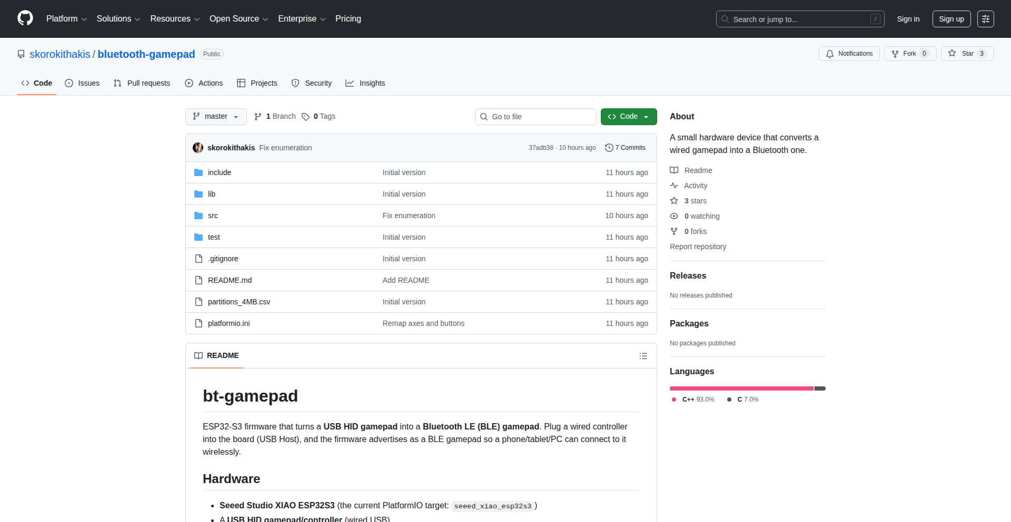Image resolution: width=1011 pixels, height=522 pixels.
Task: Switch to the Issues tab
Action: pos(82,83)
